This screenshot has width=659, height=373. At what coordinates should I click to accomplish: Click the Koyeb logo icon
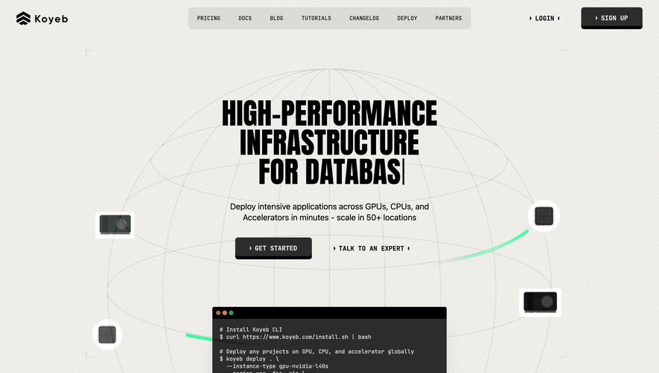24,19
